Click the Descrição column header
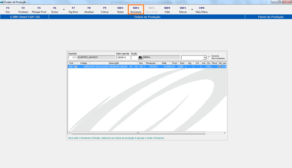The height and width of the screenshot is (168, 292). 114,63
